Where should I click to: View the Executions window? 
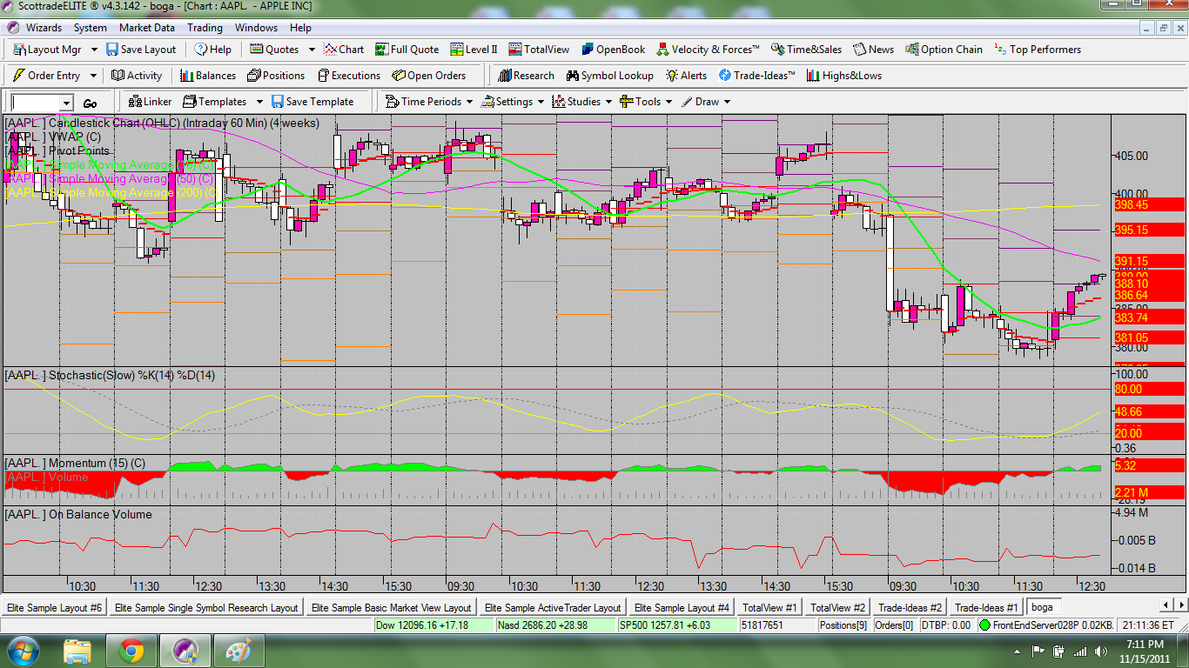click(x=349, y=76)
